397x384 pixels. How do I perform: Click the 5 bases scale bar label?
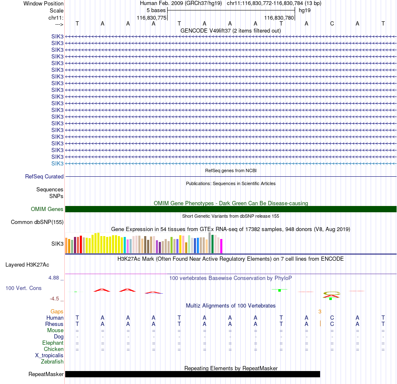tap(156, 10)
